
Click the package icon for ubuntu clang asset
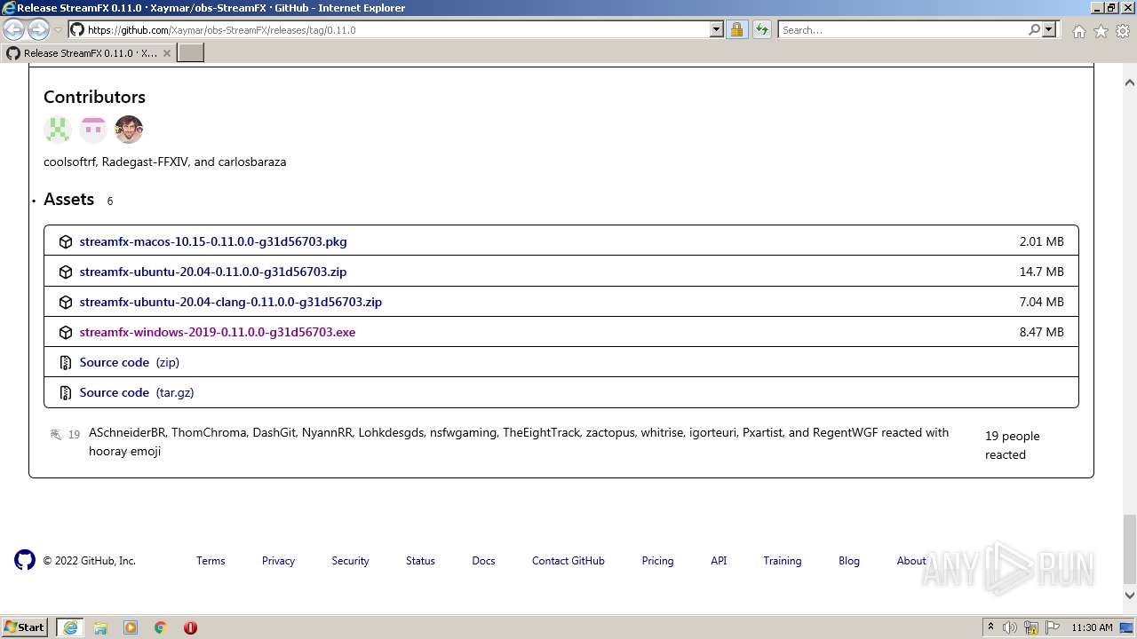66,302
